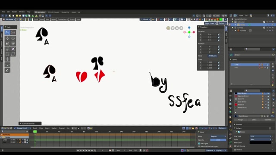Choose the Radius tool

click(13, 49)
